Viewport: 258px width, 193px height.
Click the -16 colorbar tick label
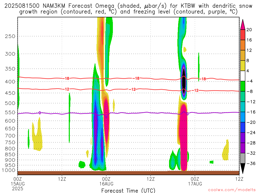(251, 112)
